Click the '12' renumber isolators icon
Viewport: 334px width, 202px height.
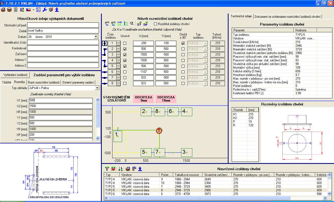pos(132,24)
